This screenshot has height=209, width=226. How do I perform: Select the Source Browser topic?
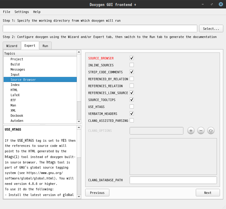pos(40,80)
